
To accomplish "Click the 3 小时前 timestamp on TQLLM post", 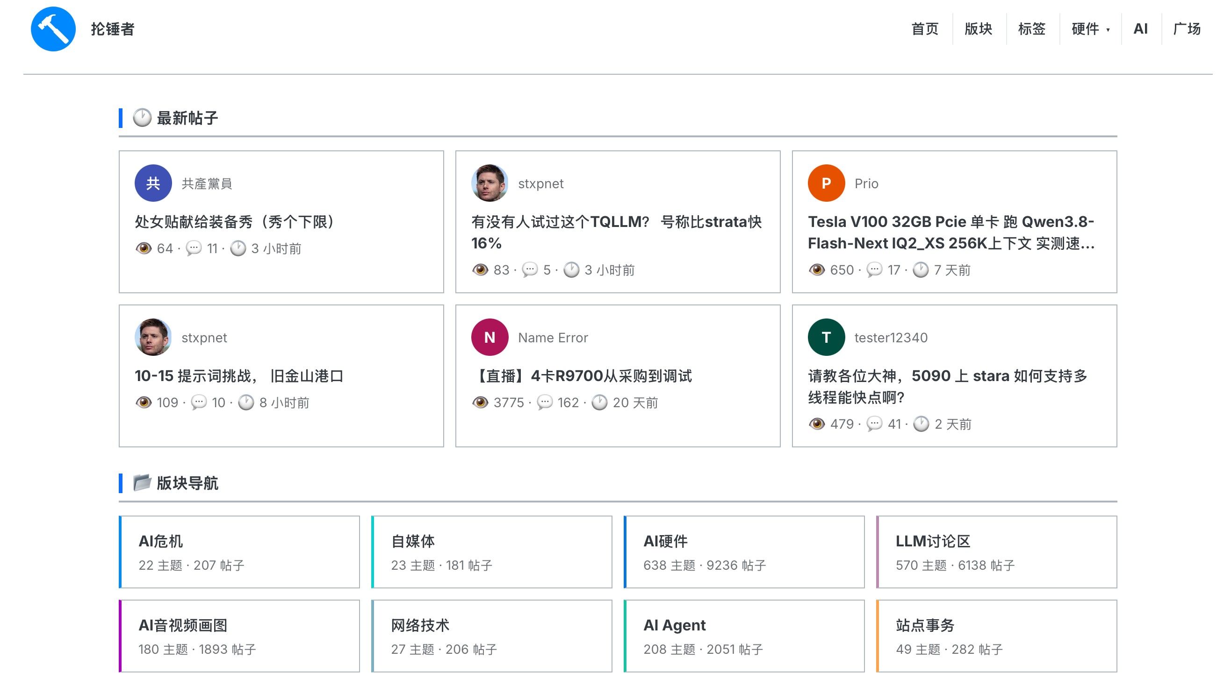I will click(x=609, y=270).
